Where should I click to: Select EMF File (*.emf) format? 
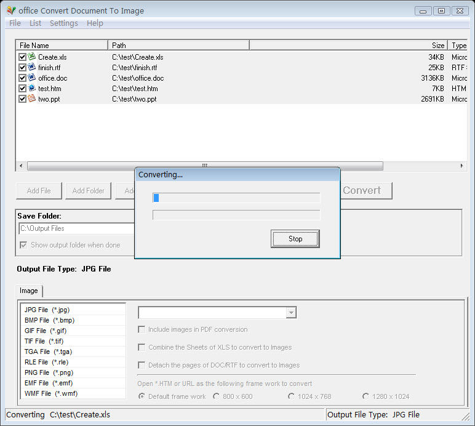73,383
